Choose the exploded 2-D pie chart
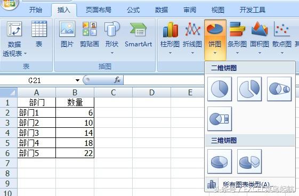 coord(249,89)
